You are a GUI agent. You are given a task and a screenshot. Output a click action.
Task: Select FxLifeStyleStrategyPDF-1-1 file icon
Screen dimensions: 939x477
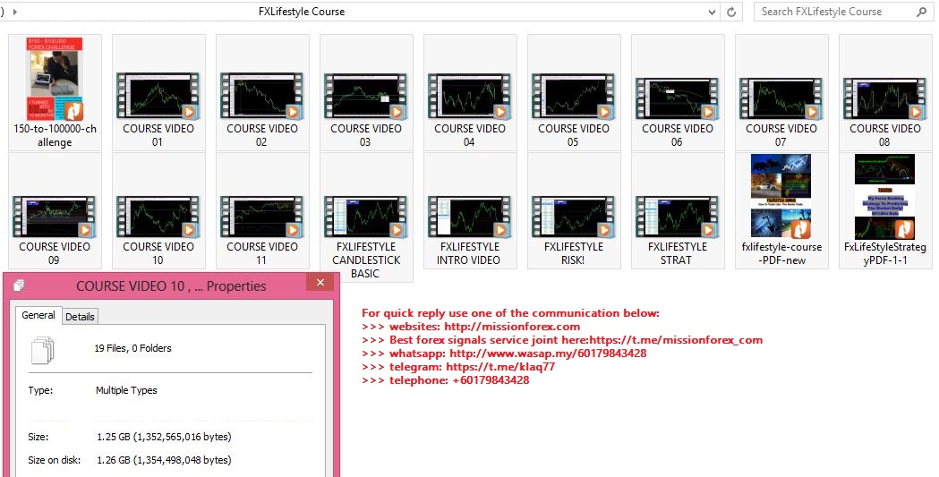pyautogui.click(x=884, y=197)
